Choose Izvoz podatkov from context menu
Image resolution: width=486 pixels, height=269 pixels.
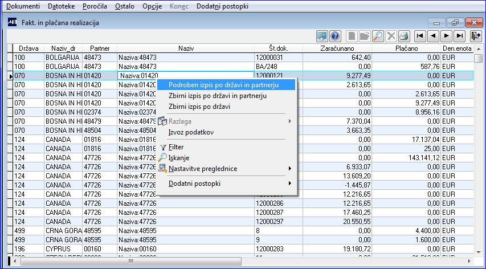point(226,132)
